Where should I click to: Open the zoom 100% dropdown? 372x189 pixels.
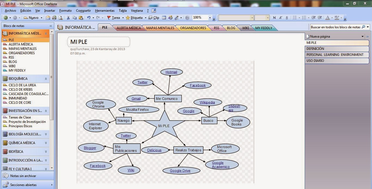tap(210, 18)
